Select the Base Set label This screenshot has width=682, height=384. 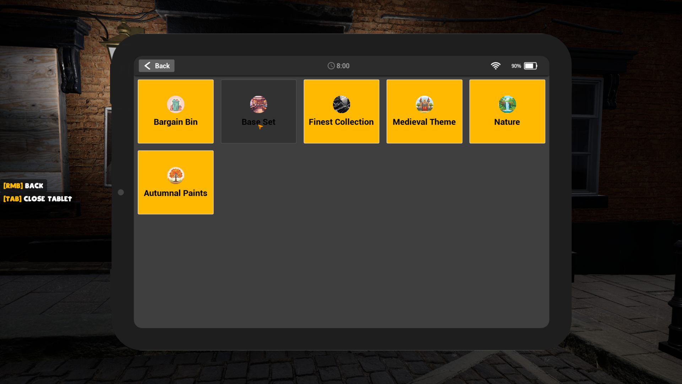[259, 122]
